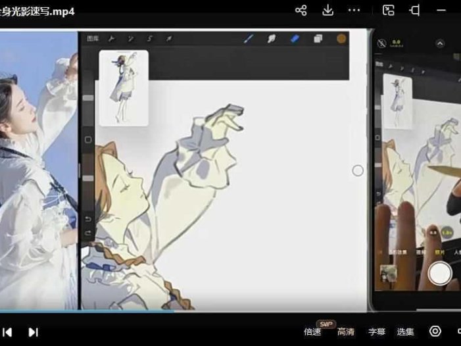The width and height of the screenshot is (461, 346).
Task: Skip to the next video
Action: coord(34,332)
